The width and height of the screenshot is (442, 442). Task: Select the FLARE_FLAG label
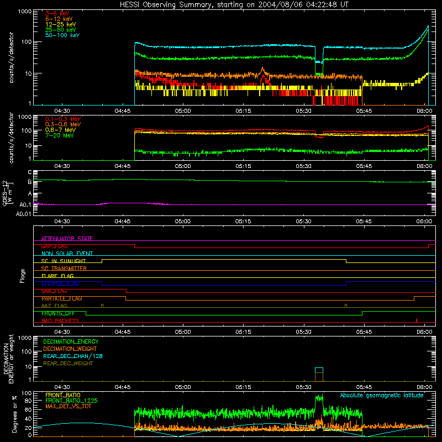point(57,276)
